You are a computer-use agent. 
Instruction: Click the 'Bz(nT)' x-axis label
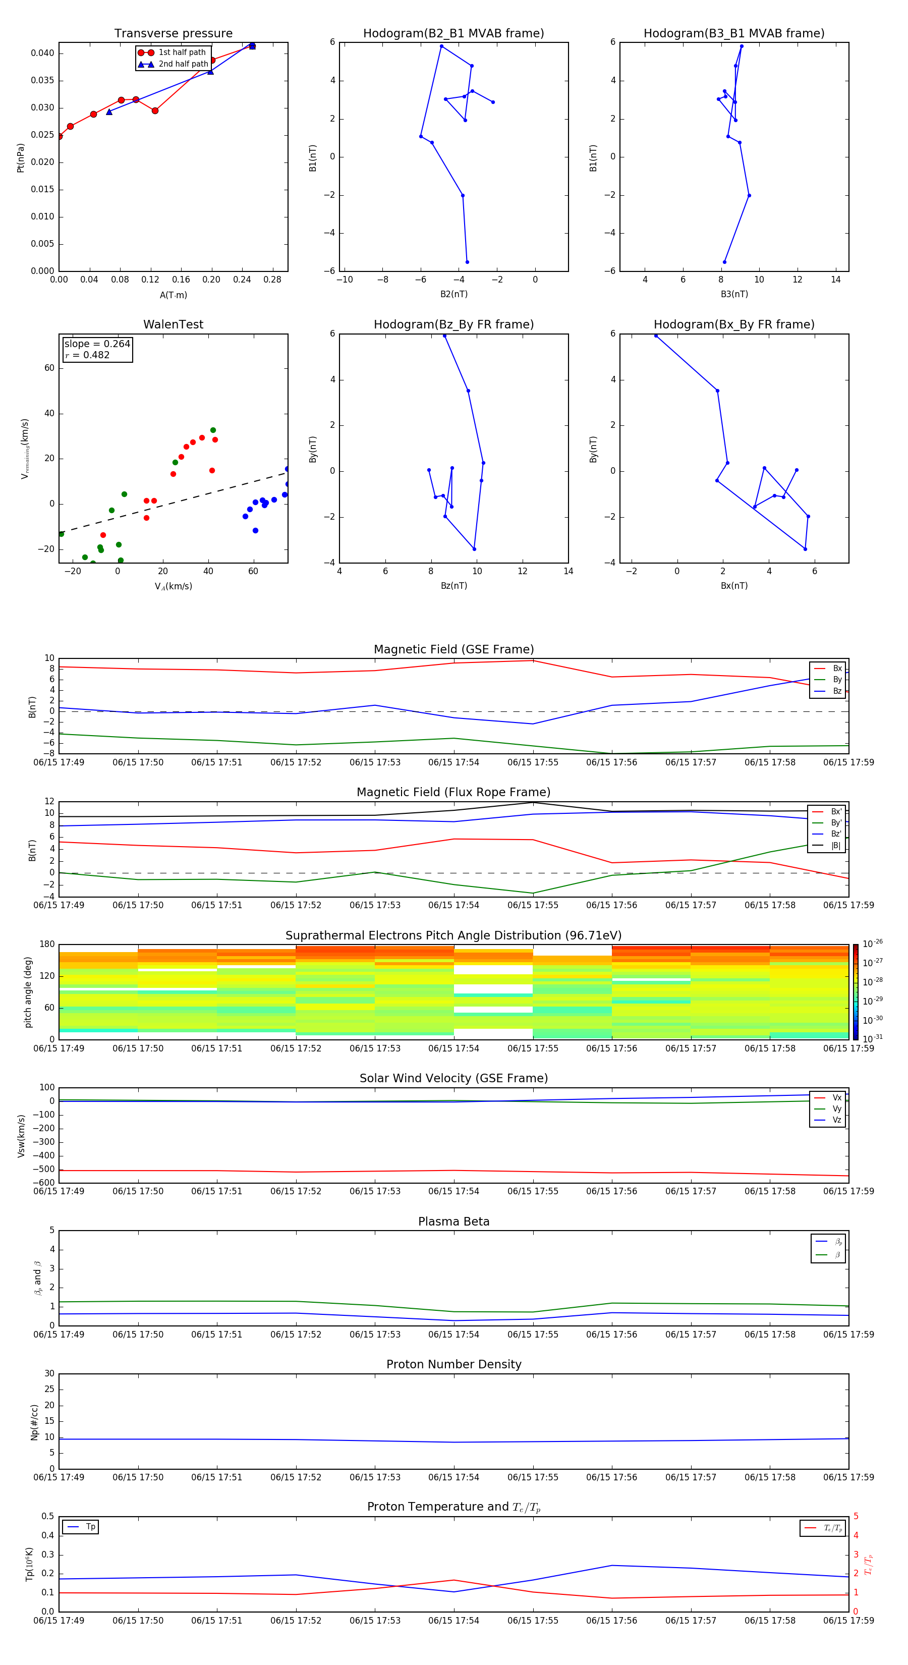pyautogui.click(x=453, y=586)
